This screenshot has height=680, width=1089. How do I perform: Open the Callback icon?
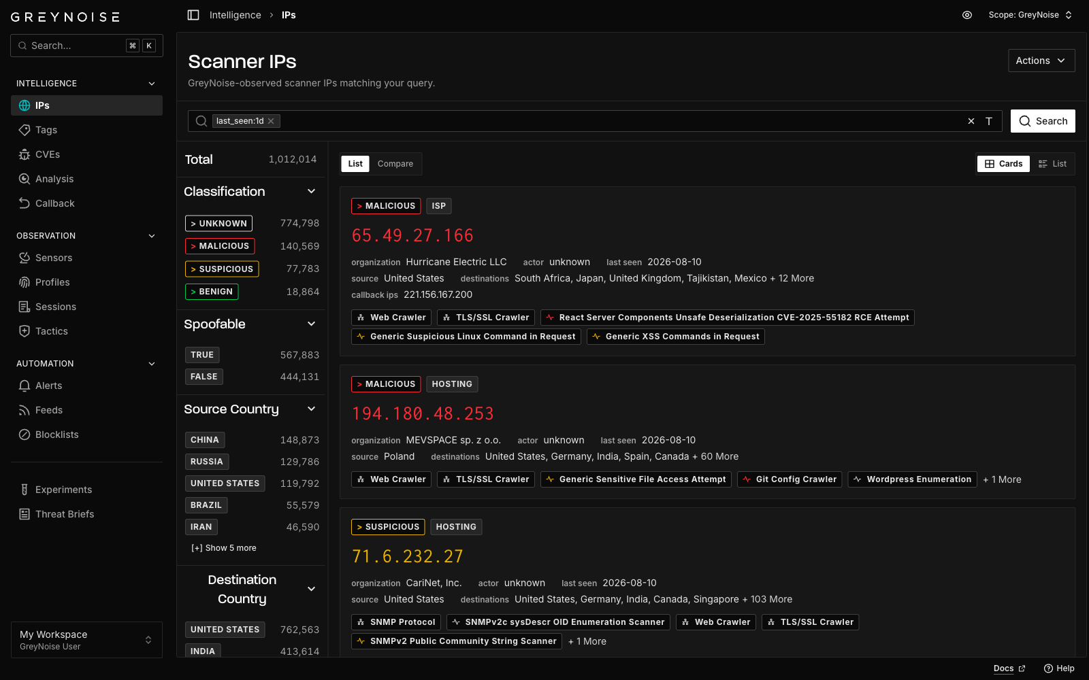click(25, 203)
